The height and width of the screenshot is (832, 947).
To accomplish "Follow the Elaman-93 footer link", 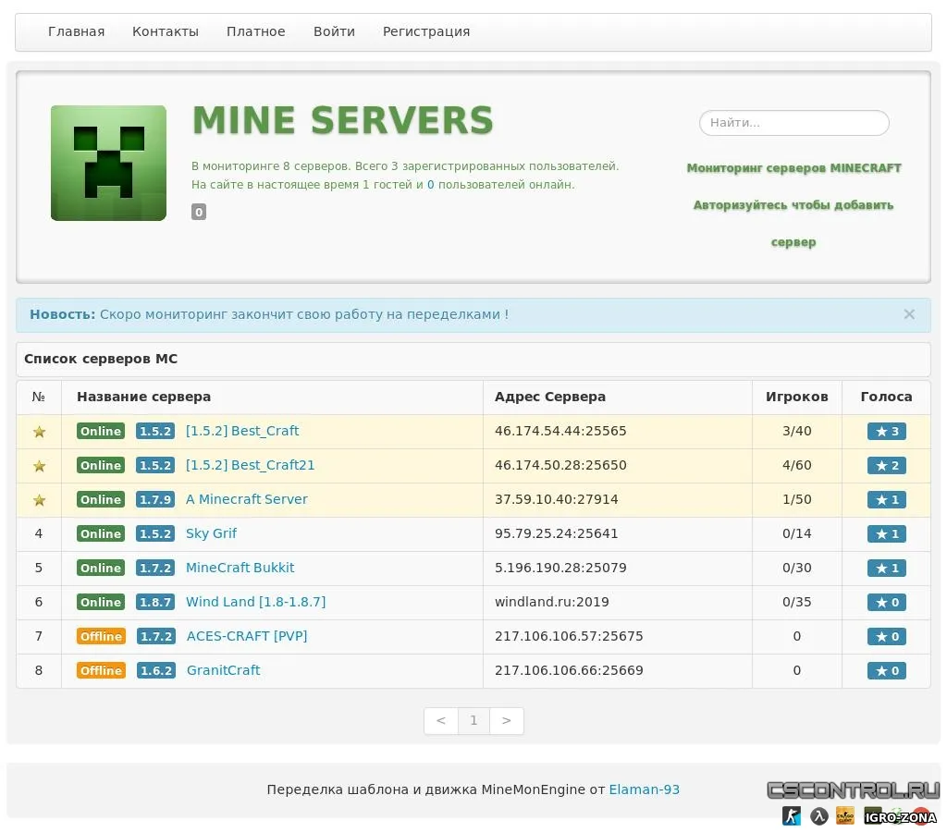I will pos(644,789).
